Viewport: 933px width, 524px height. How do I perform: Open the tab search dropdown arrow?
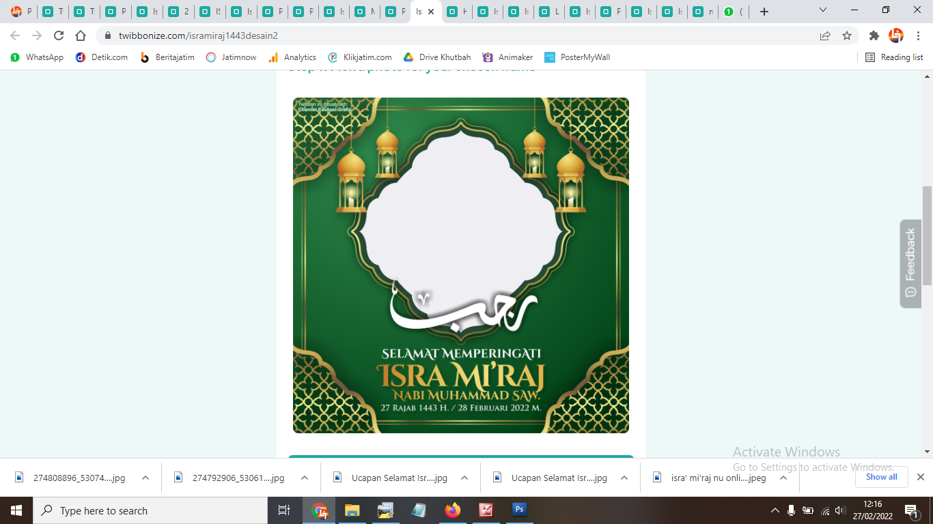pyautogui.click(x=823, y=10)
